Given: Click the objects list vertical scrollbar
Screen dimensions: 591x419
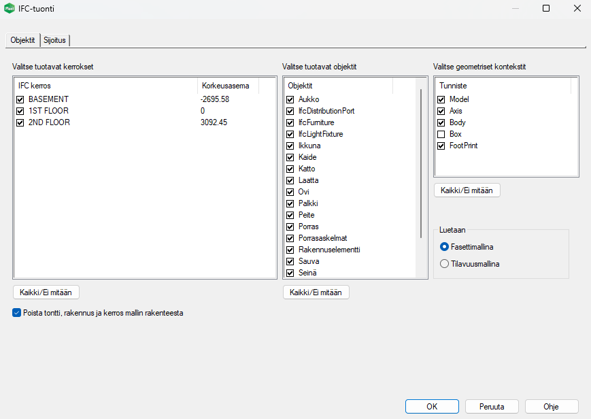Looking at the screenshot, I should click(421, 163).
